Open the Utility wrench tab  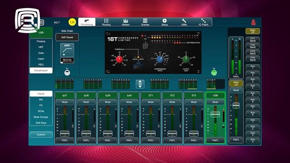coord(184,22)
